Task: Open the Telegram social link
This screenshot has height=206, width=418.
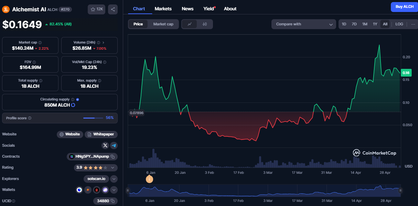Action: (x=114, y=145)
